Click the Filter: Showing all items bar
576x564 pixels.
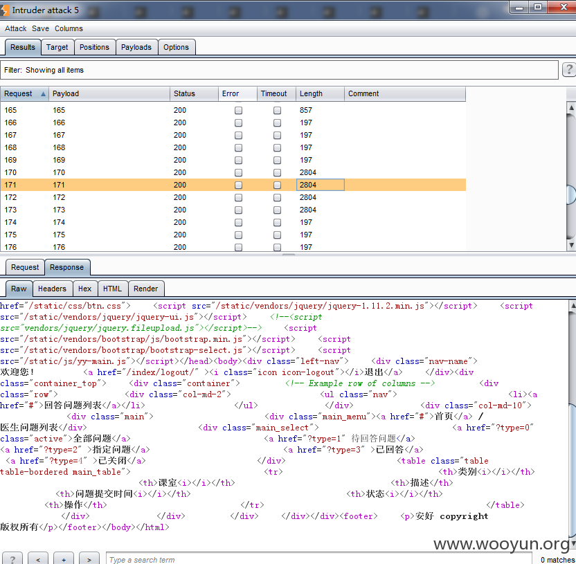(279, 70)
